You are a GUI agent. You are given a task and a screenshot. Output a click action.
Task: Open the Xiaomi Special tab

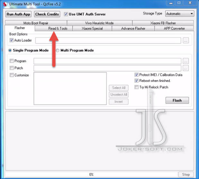pos(92,28)
